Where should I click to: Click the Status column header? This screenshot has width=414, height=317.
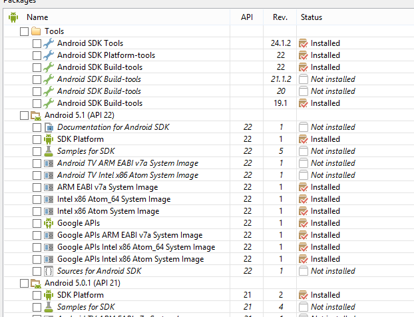311,17
